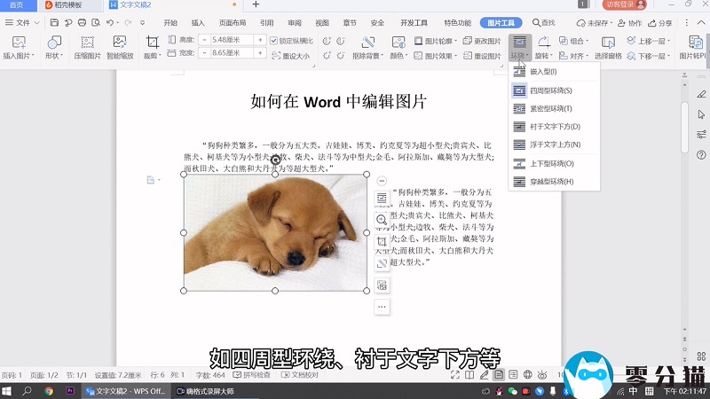The width and height of the screenshot is (710, 399).
Task: Select the 裁剪 crop tool
Action: click(152, 43)
